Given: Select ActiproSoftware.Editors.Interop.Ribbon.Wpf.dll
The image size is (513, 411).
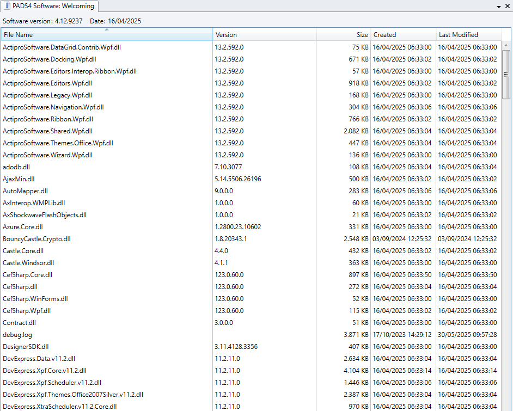Looking at the screenshot, I should point(70,71).
